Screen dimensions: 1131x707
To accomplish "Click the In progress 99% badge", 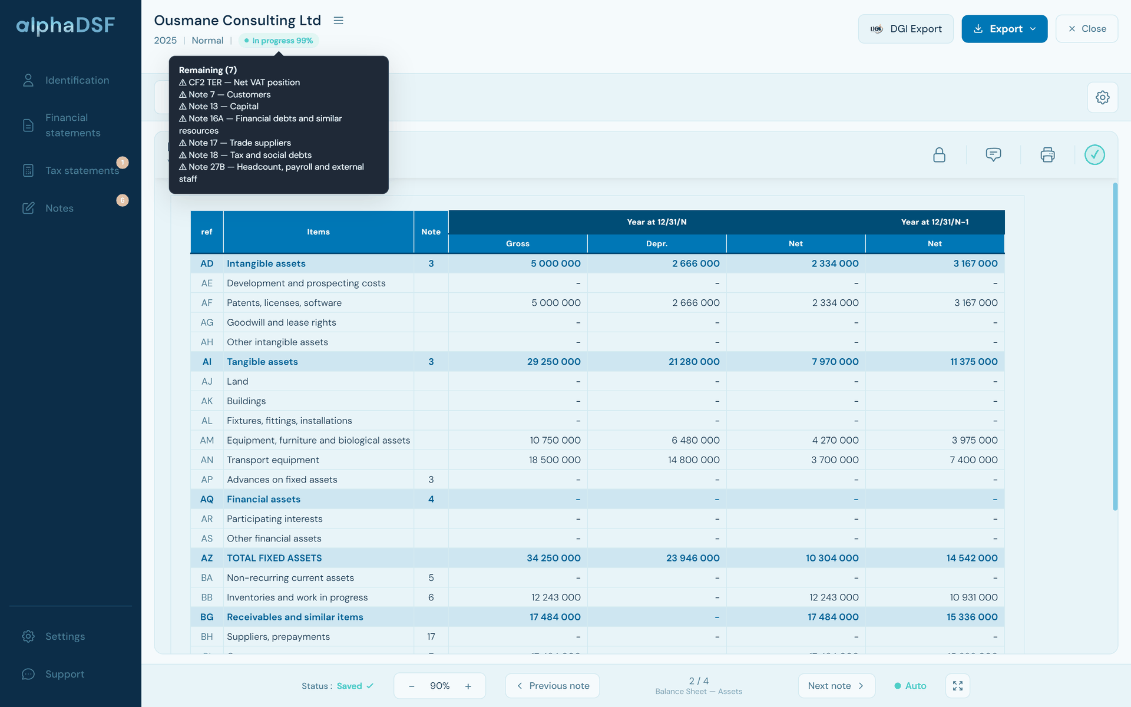I will point(279,41).
